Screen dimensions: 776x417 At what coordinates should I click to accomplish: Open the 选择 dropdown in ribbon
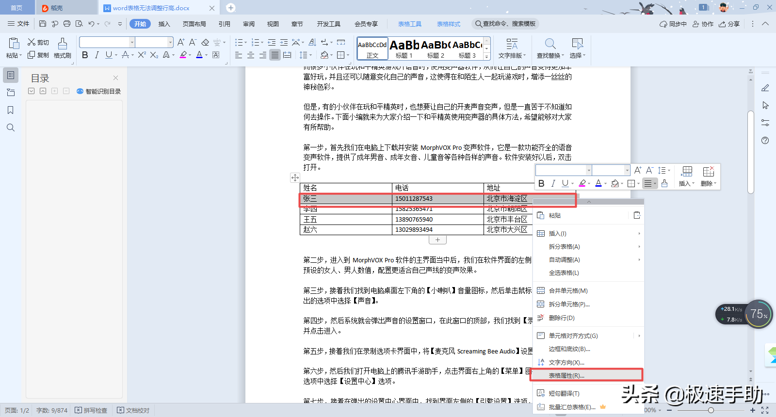578,55
